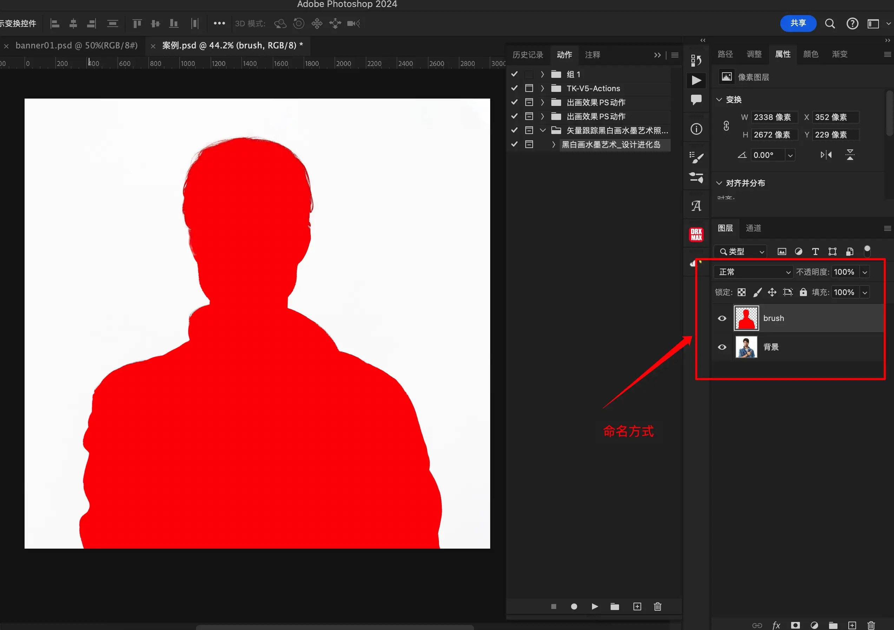Click the align top edges icon
Screen dimensions: 894x630
[137, 24]
